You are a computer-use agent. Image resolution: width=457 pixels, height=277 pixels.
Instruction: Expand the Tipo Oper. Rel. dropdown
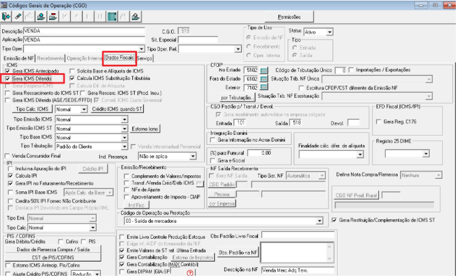pos(238,49)
